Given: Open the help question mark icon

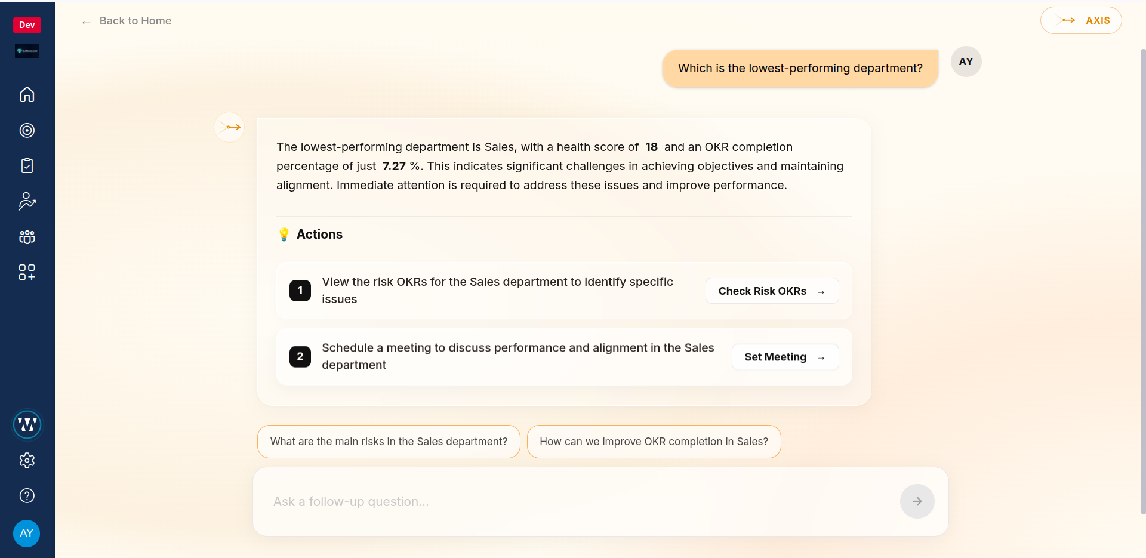Looking at the screenshot, I should tap(27, 495).
